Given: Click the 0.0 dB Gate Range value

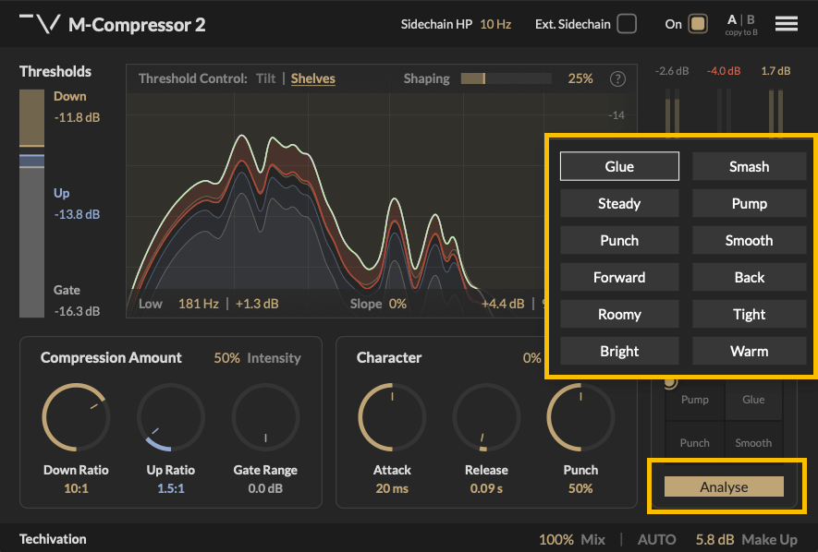Looking at the screenshot, I should (x=265, y=488).
